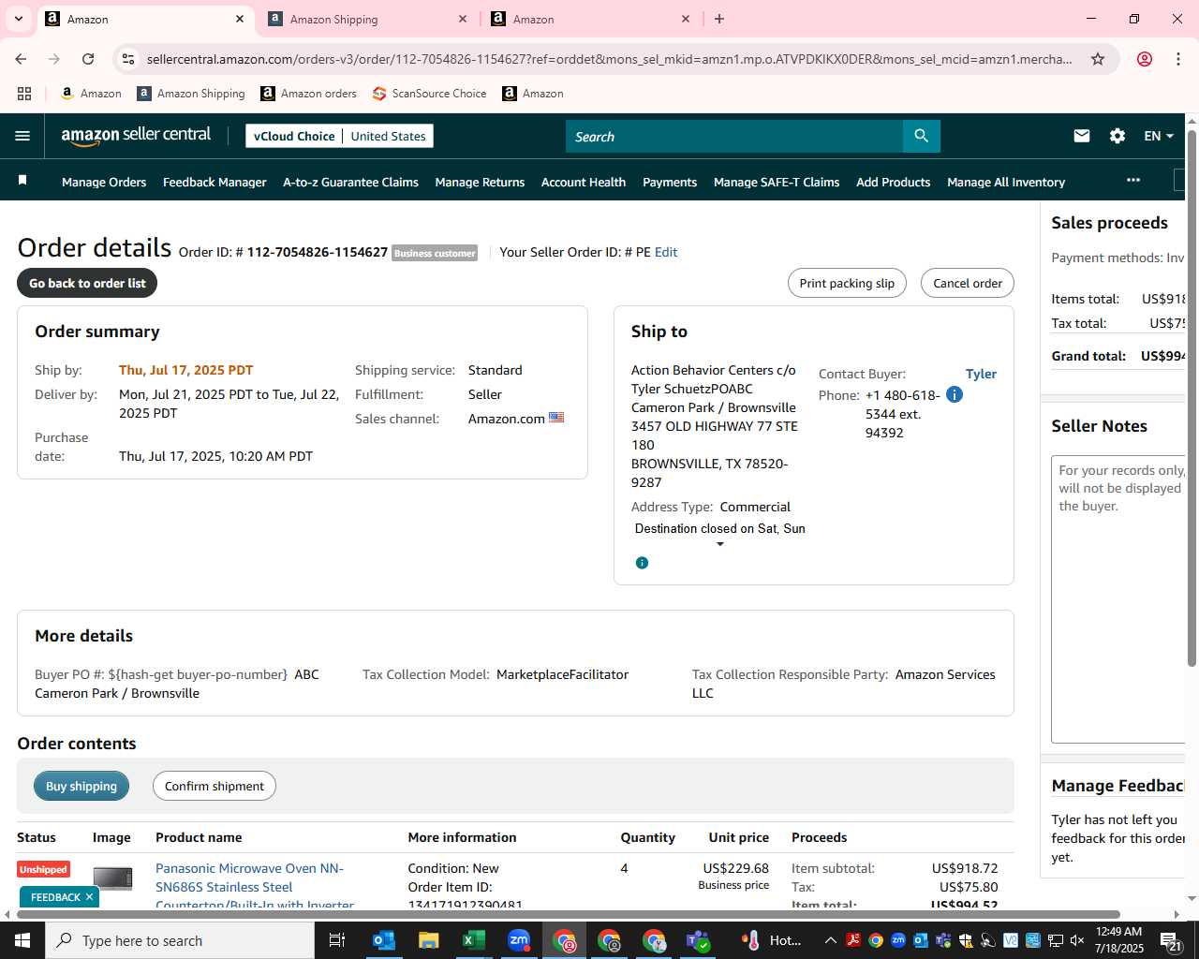
Task: Click Confirm shipment
Action: pos(215,786)
